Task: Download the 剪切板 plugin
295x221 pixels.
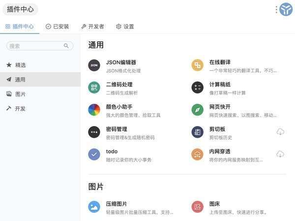Action: (x=280, y=132)
